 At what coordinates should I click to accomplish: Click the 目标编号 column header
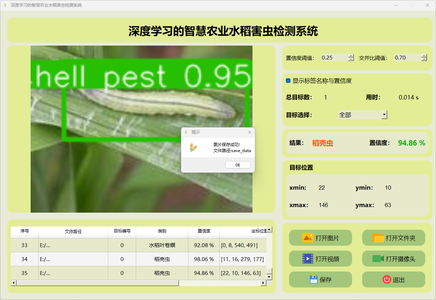coord(122,231)
